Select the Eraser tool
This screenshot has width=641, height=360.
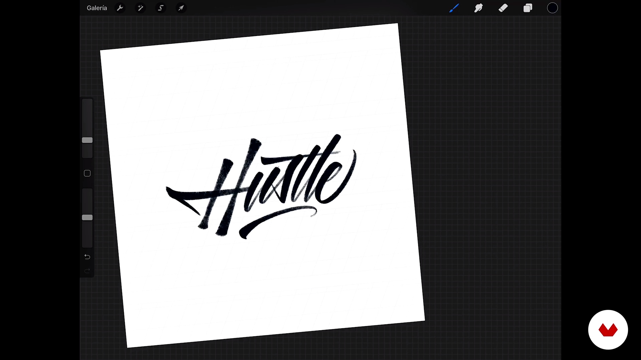point(503,8)
